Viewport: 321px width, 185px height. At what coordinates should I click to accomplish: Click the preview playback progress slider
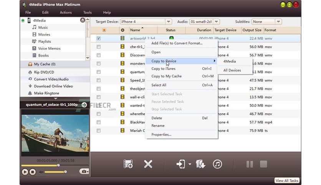pos(55,166)
